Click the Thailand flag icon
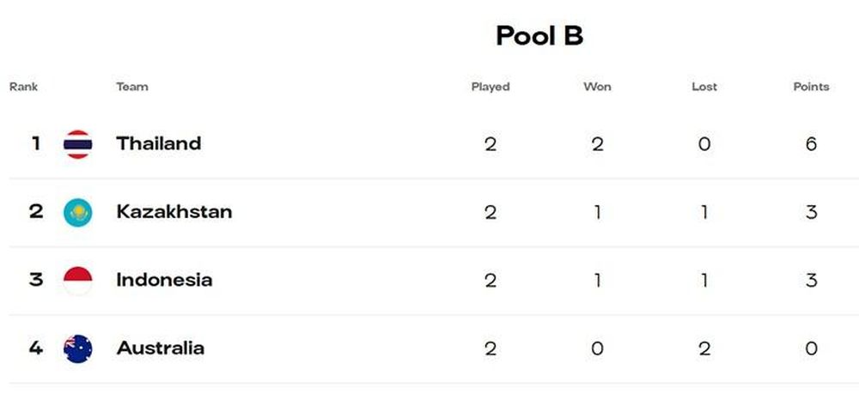859x400 pixels. coord(78,144)
